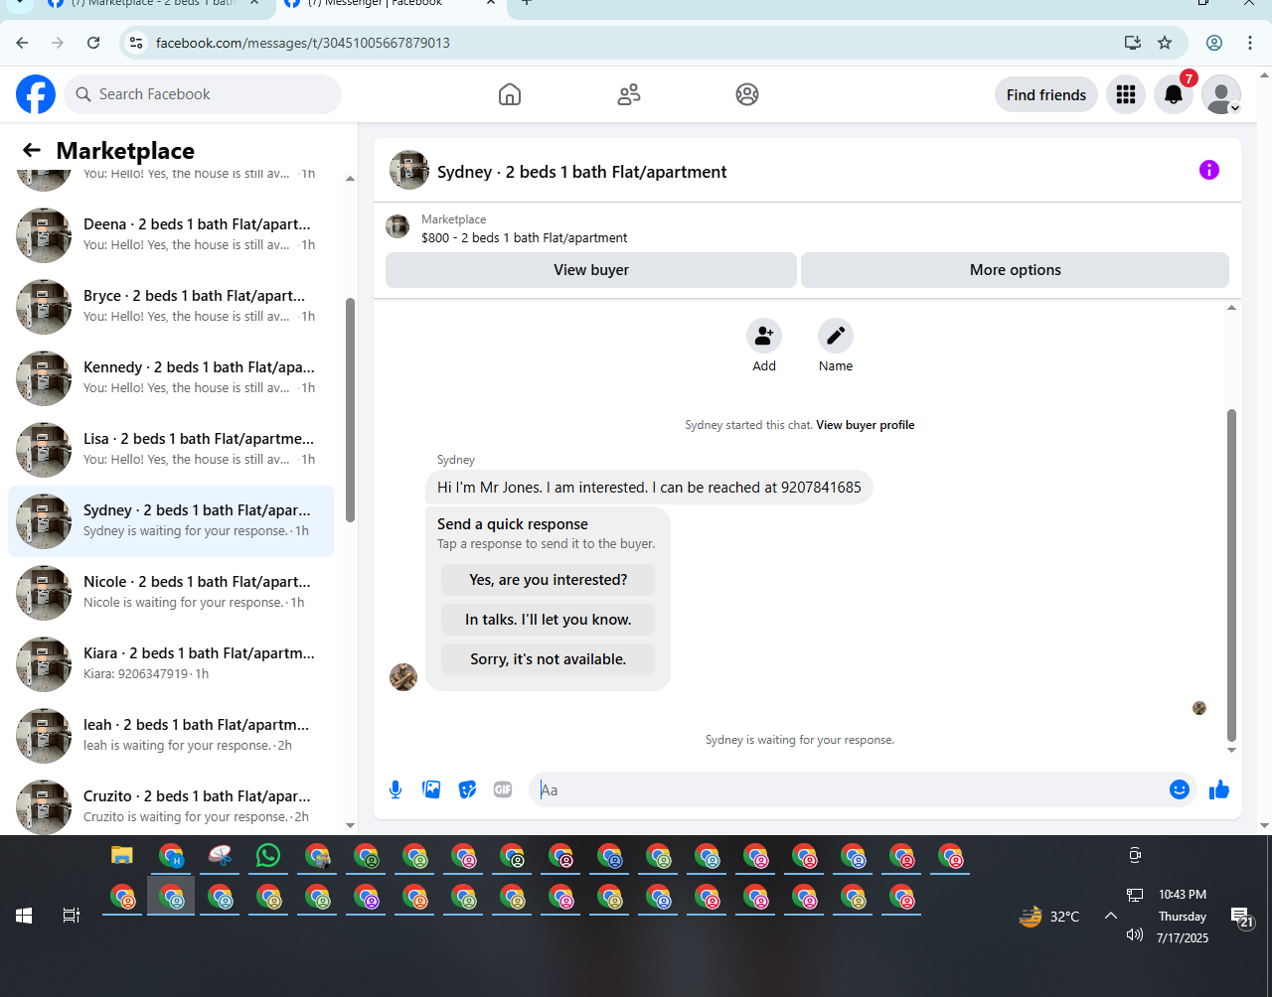This screenshot has width=1272, height=997.
Task: Open WhatsApp from the taskbar
Action: pos(268,855)
